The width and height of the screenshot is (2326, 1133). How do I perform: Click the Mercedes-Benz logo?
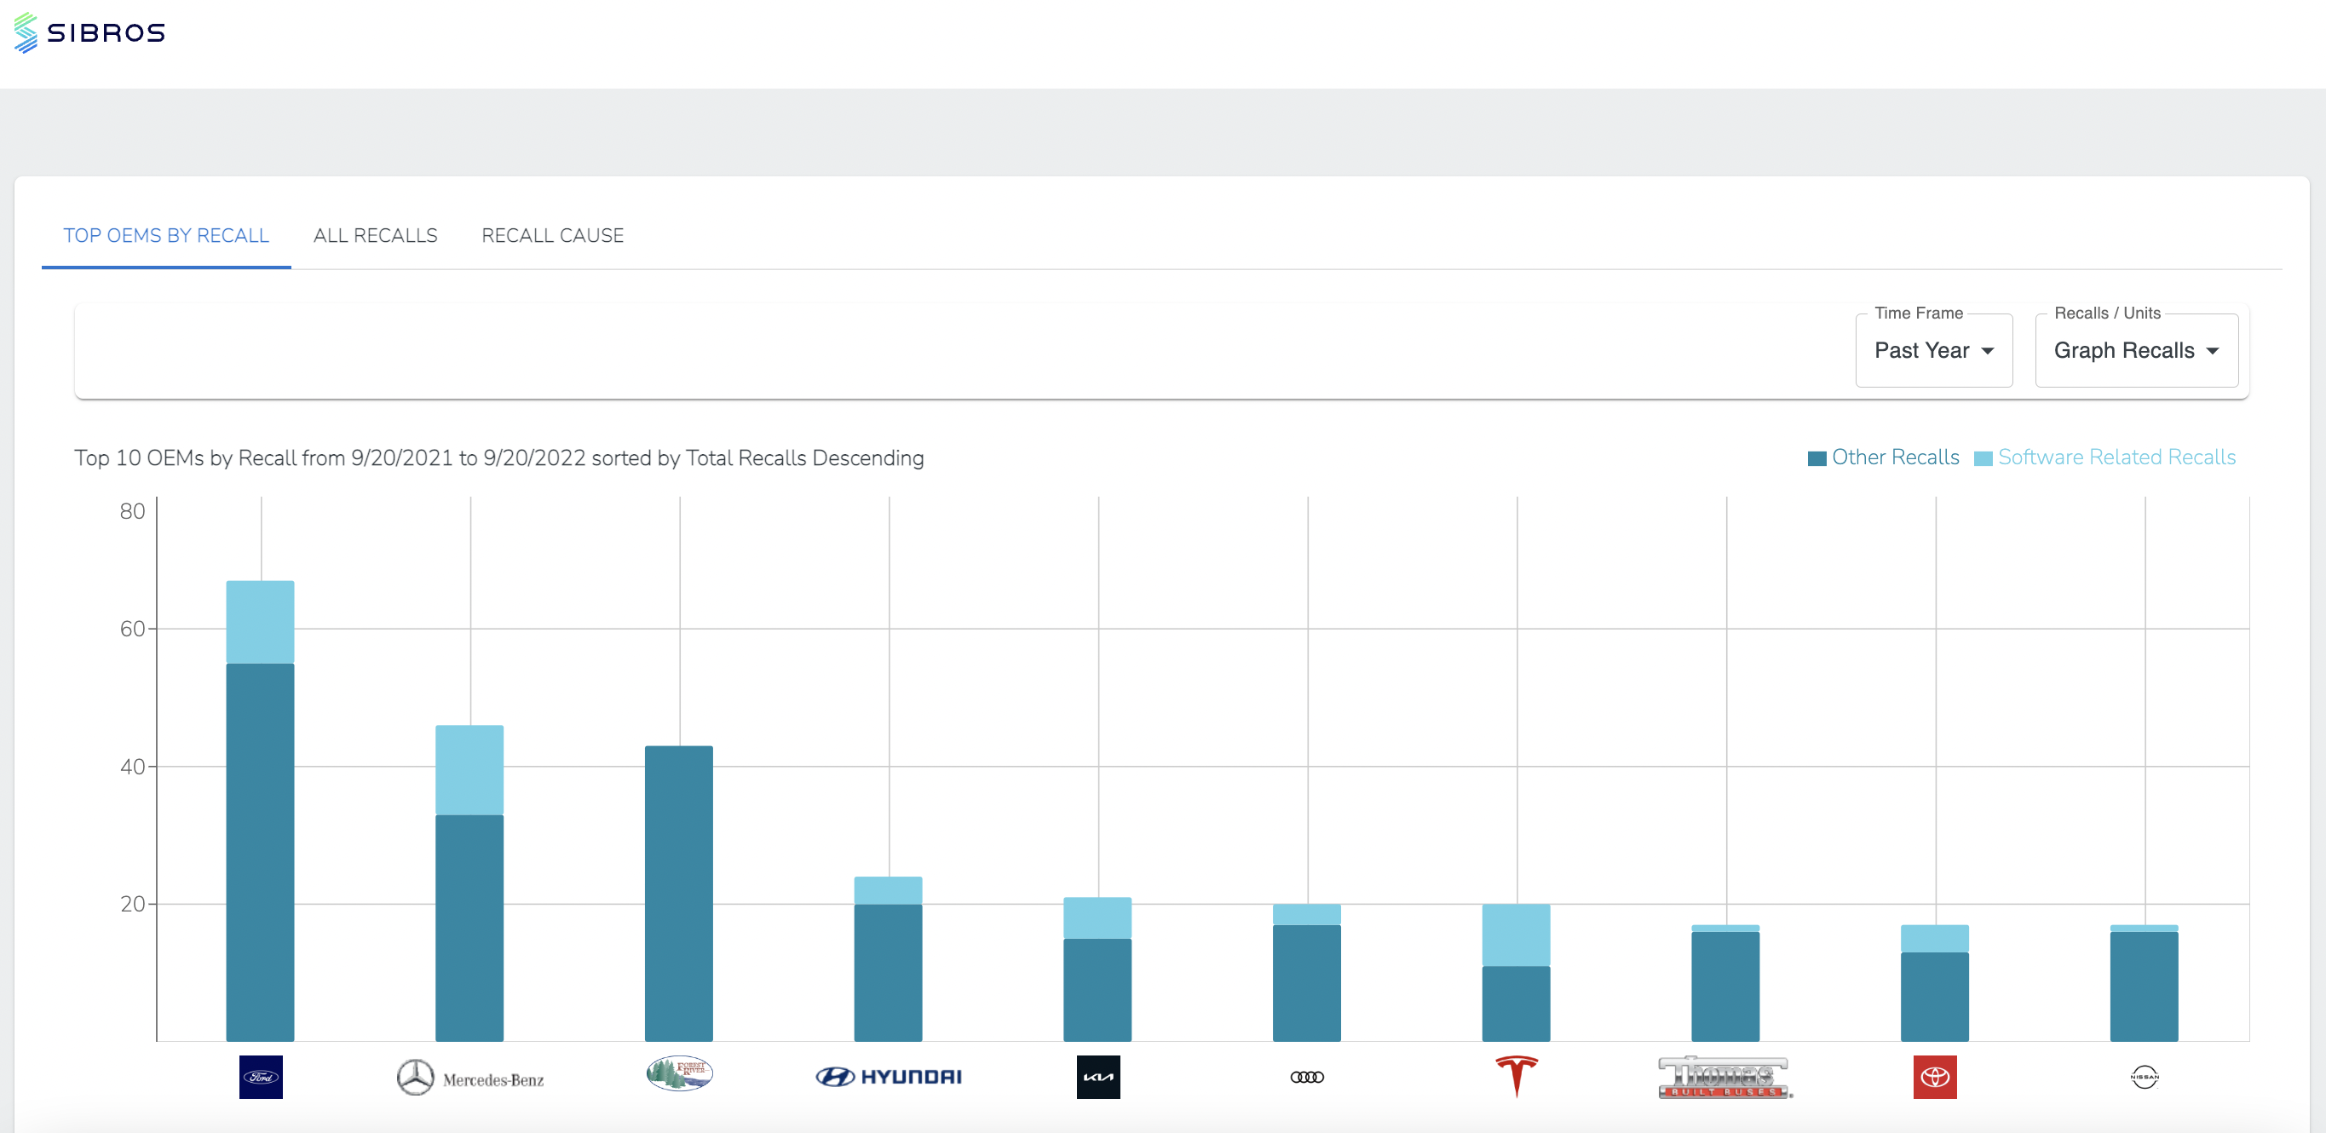coord(470,1077)
